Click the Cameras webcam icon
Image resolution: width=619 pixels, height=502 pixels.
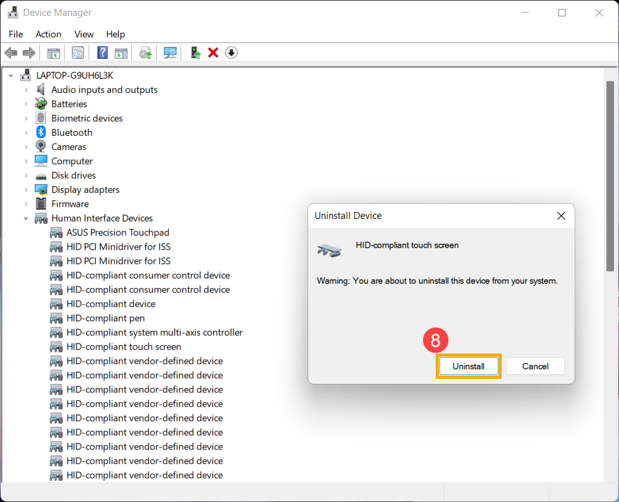point(41,147)
